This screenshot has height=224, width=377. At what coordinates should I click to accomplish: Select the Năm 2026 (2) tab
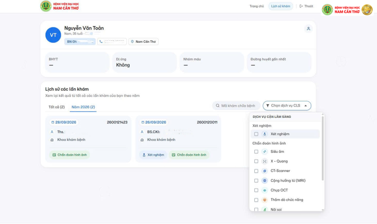tap(83, 107)
